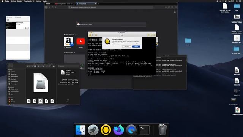Click the blue Cancel button in the dialog
Image resolution: width=243 pixels, height=137 pixels.
tap(136, 46)
